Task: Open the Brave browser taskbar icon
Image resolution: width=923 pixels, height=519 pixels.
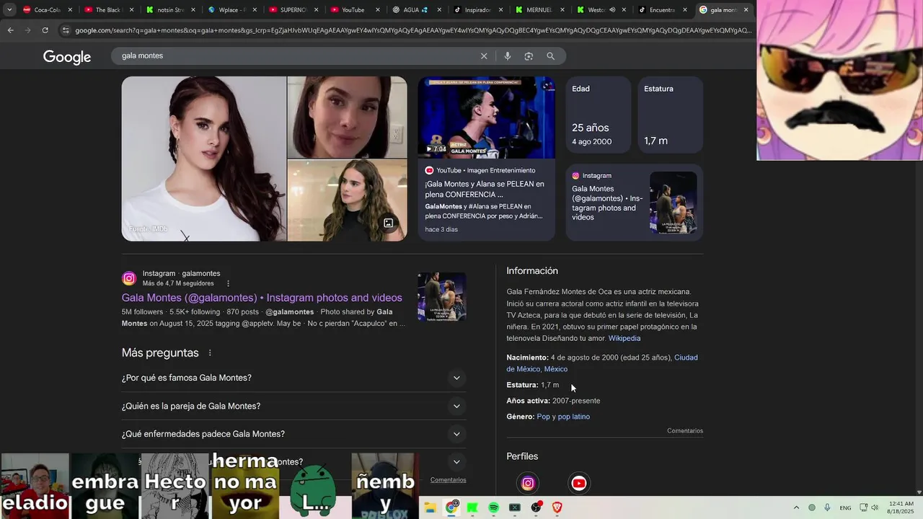Action: tap(557, 507)
